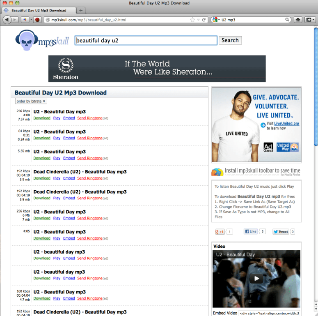Screen dimensions: 318x316
Task: Click the Home icon in the toolbar
Action: click(x=298, y=19)
